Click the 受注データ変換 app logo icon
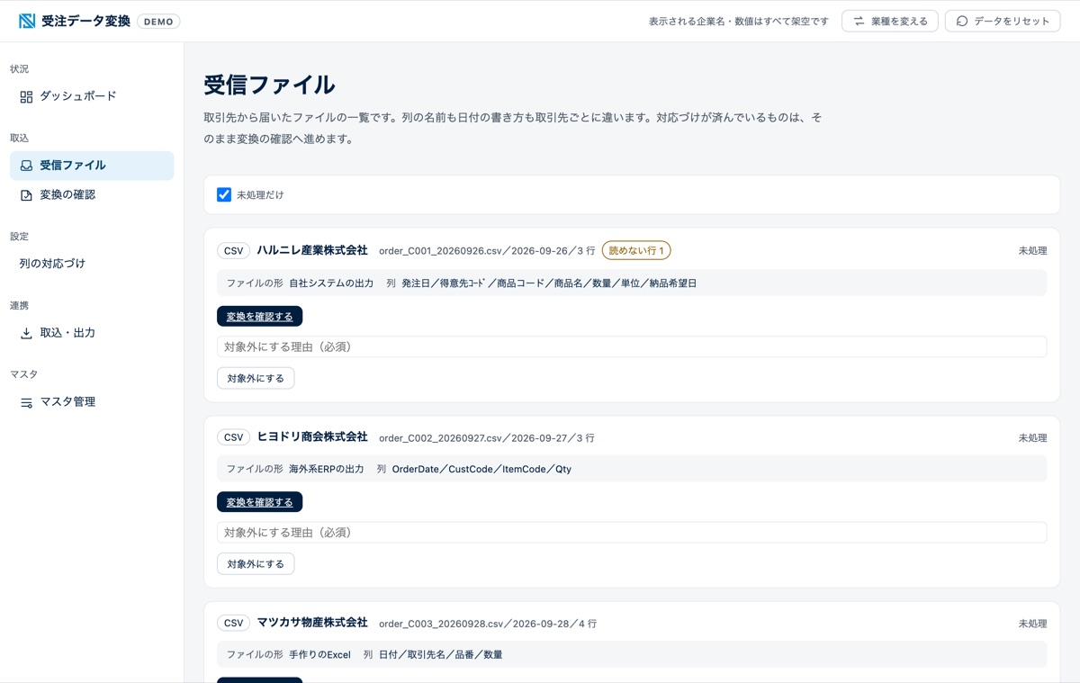The width and height of the screenshot is (1080, 683). [27, 21]
